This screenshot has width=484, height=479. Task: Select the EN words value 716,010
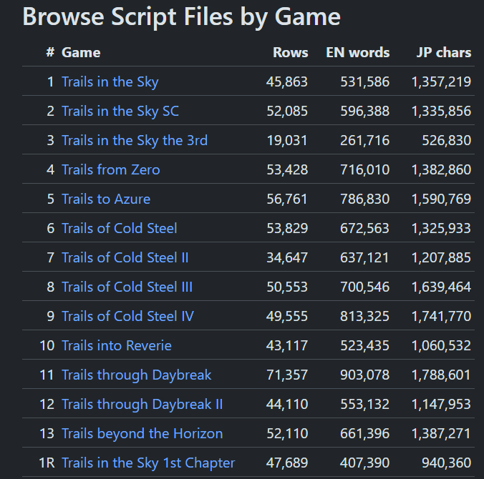click(x=365, y=170)
